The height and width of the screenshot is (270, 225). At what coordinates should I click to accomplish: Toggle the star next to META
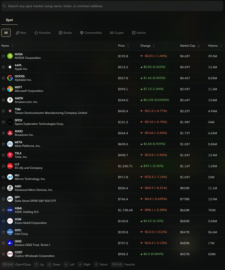3,144
